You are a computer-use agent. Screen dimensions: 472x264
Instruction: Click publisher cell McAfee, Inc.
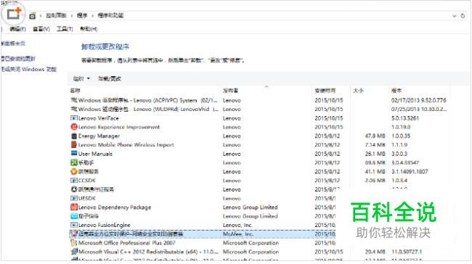(238, 234)
